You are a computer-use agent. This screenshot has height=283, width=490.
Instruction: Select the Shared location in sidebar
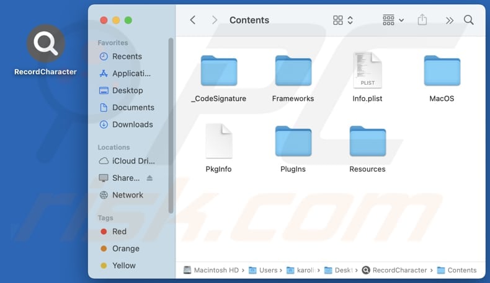pos(119,178)
